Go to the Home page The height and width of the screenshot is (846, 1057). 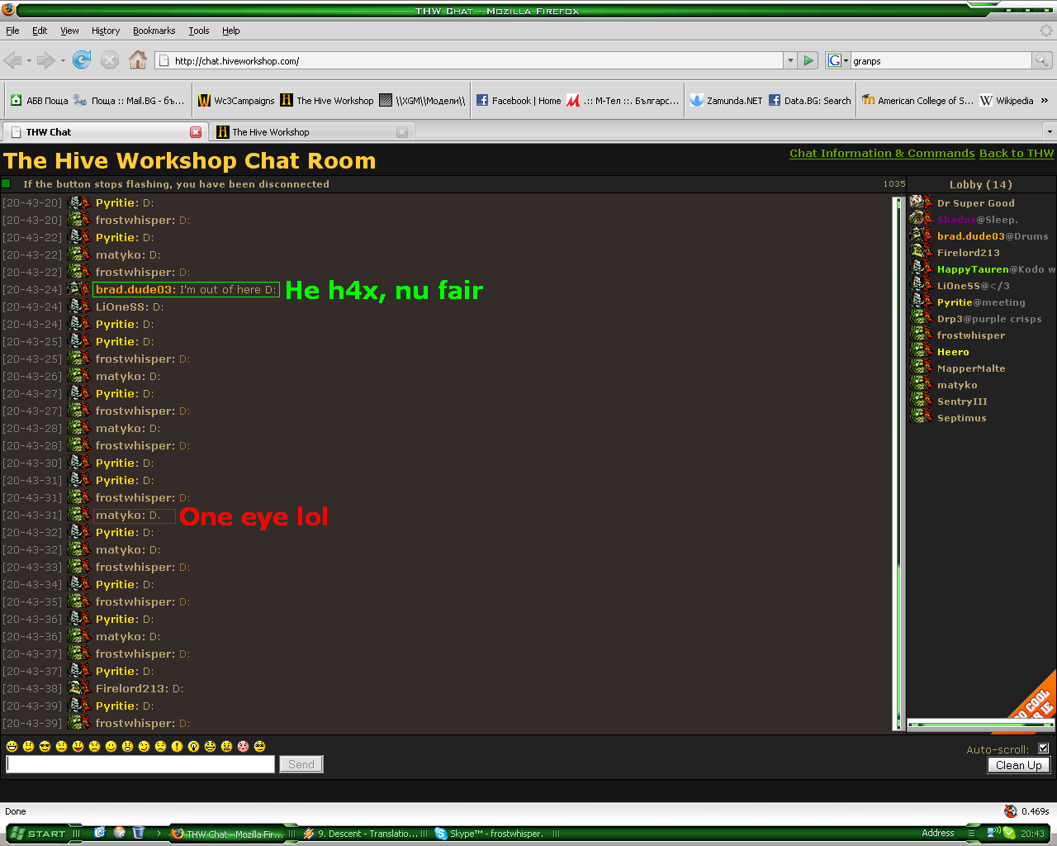pyautogui.click(x=138, y=59)
